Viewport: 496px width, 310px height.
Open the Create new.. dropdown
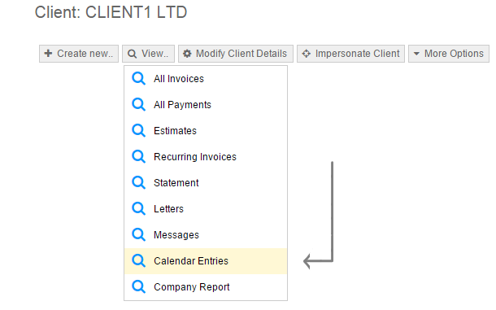tap(79, 54)
